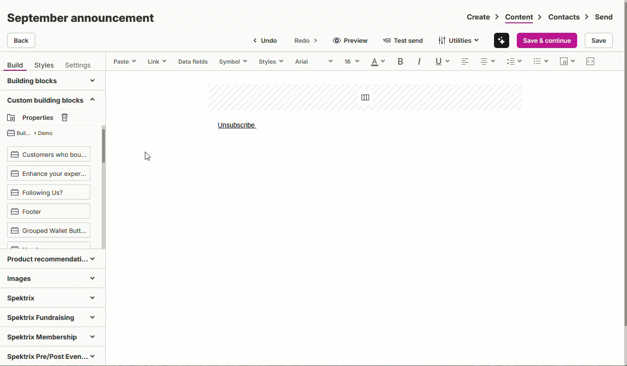This screenshot has height=366, width=627.
Task: Open the Symbol dropdown
Action: [233, 61]
